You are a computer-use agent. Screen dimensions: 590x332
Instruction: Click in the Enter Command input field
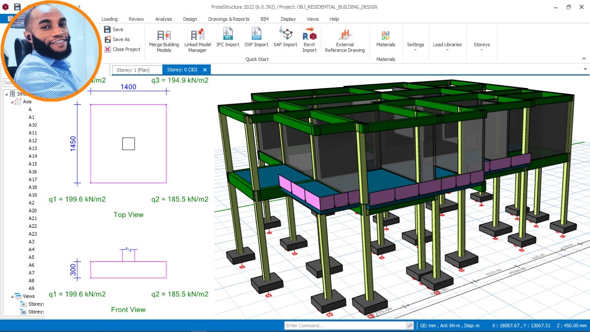[345, 326]
